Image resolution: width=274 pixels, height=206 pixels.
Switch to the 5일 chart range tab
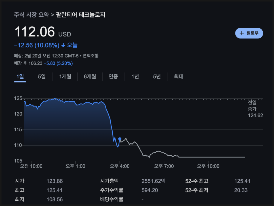click(42, 76)
